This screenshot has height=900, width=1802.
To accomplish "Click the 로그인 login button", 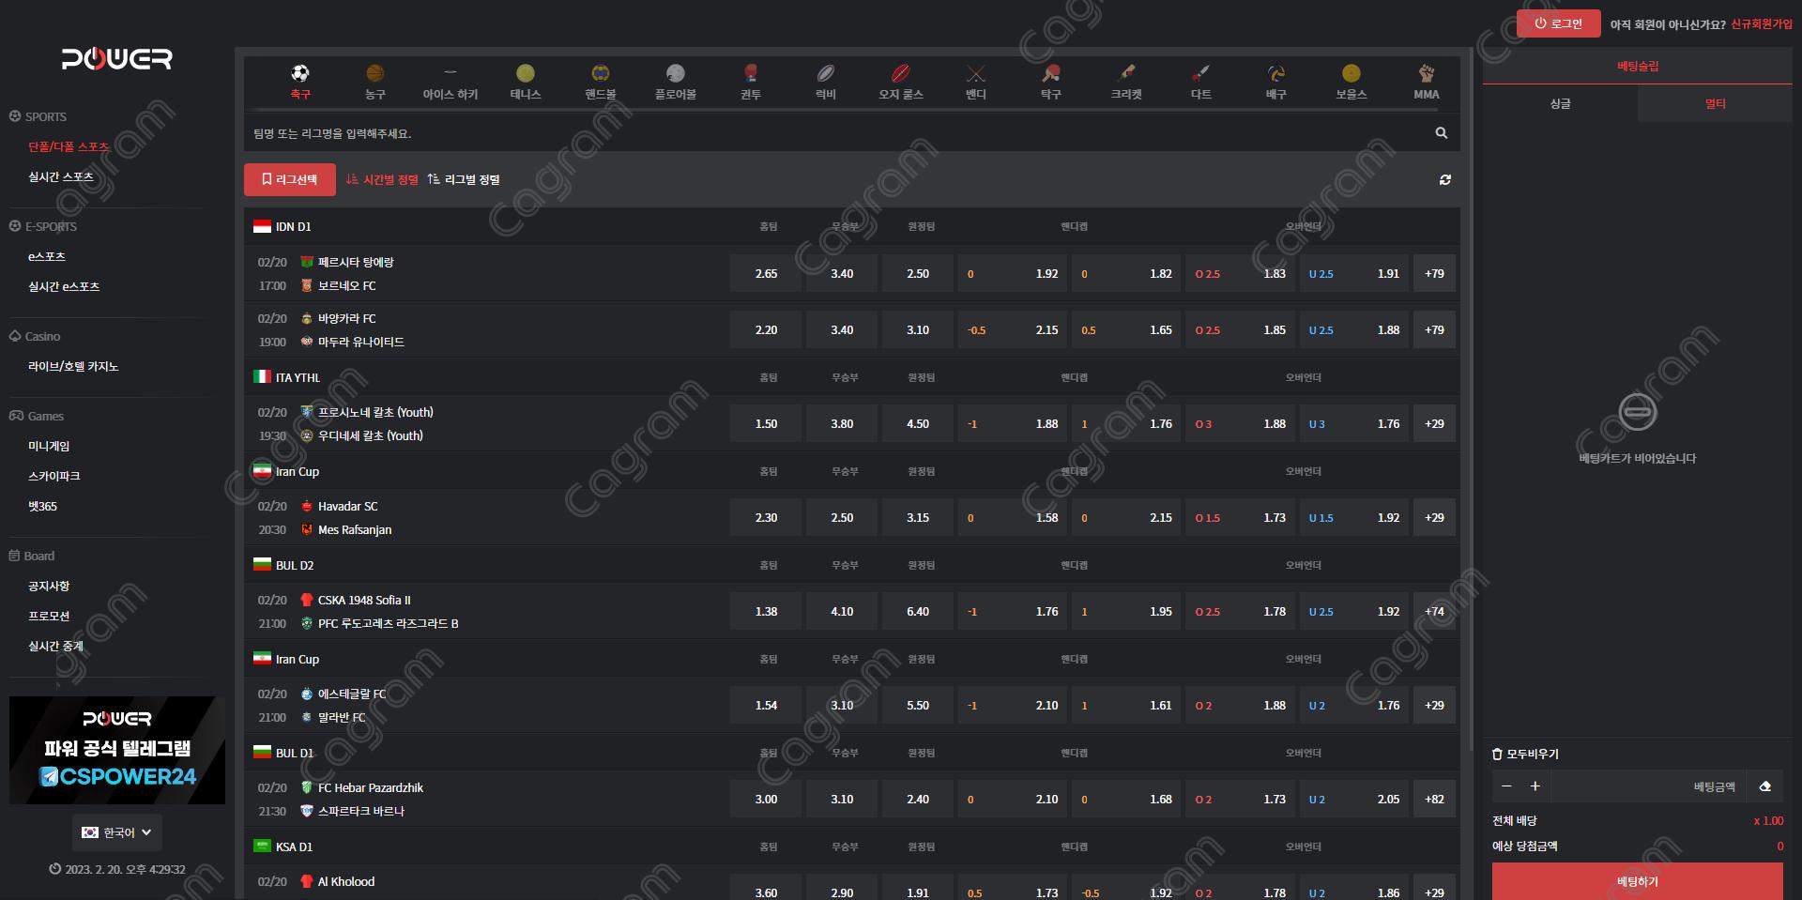I will coord(1558,23).
